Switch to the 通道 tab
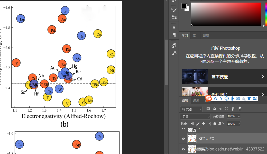267x154 pixels. (196, 100)
